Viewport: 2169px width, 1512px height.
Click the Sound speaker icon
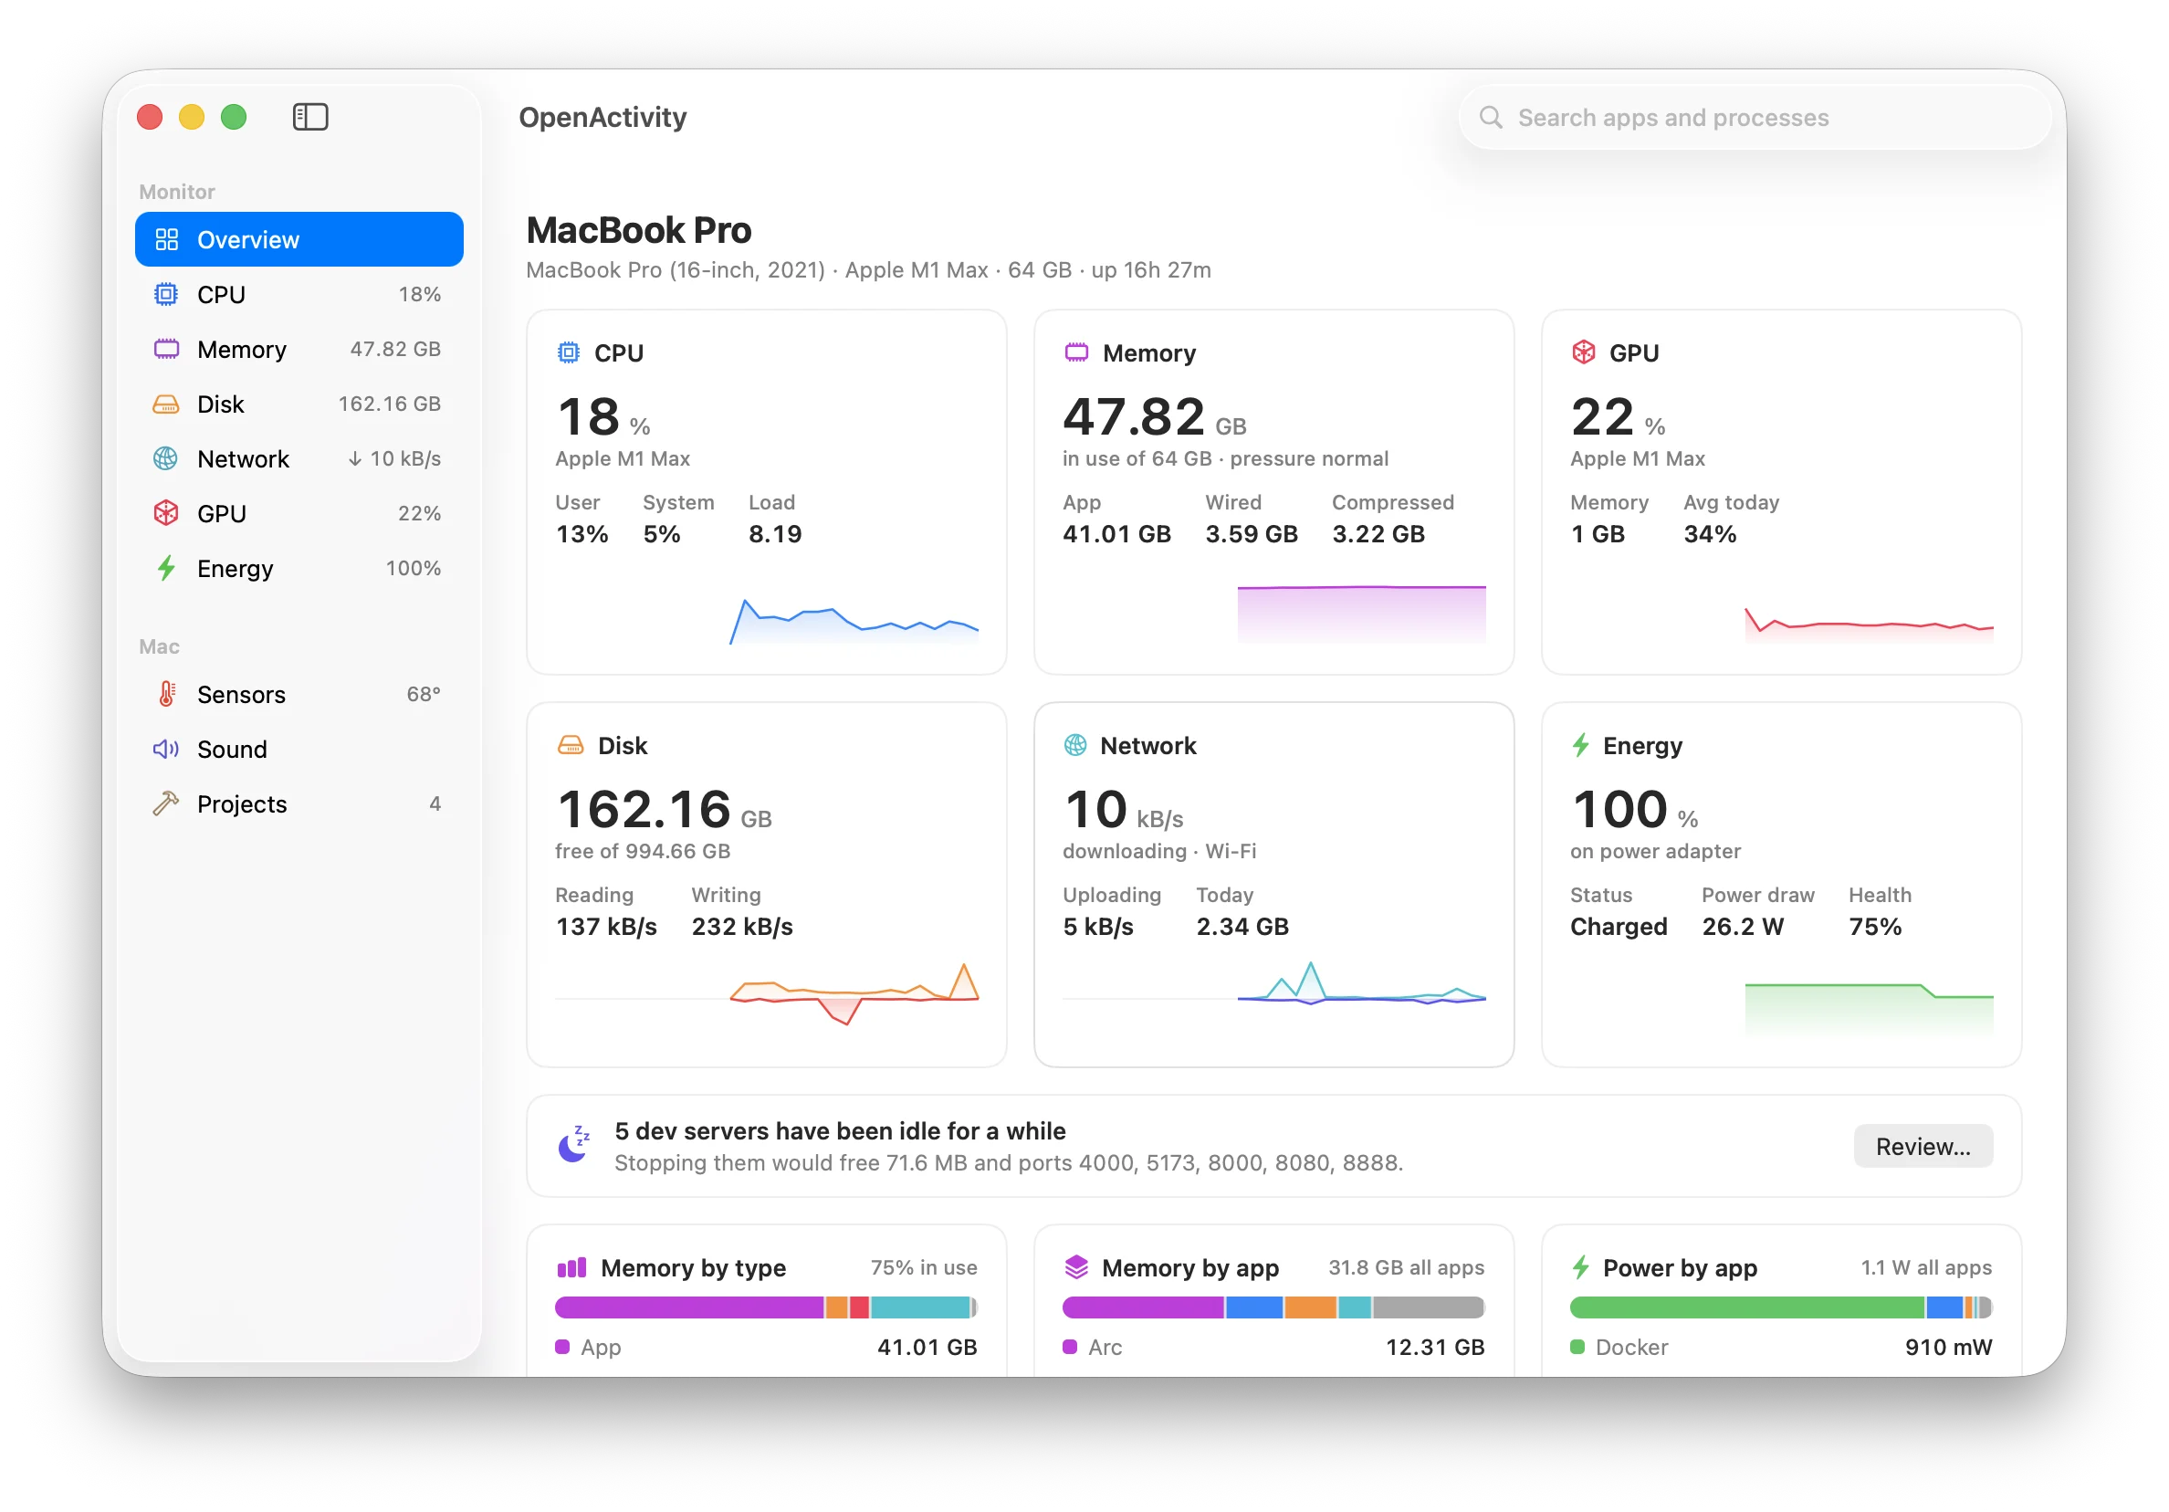point(165,749)
